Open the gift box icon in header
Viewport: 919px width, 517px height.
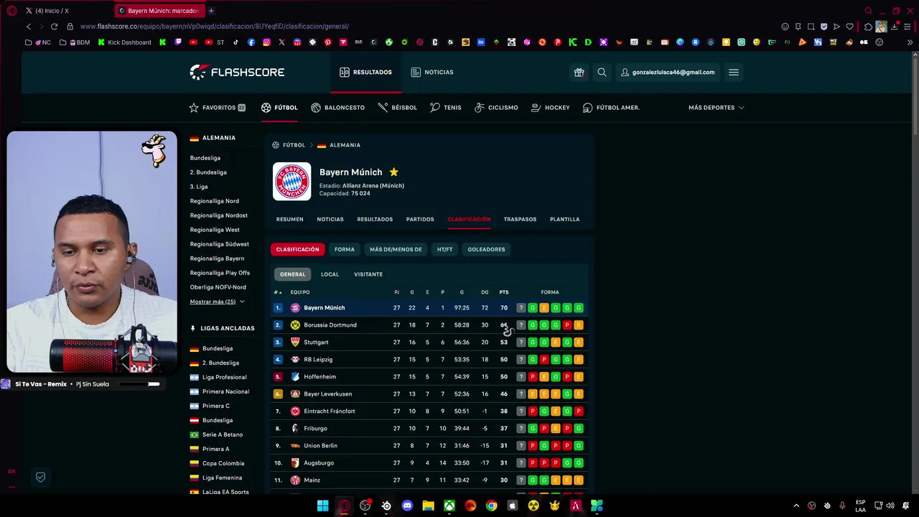(579, 73)
